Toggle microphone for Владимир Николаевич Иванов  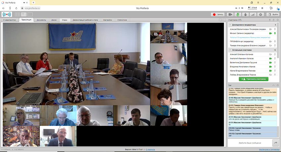pyautogui.click(x=275, y=67)
